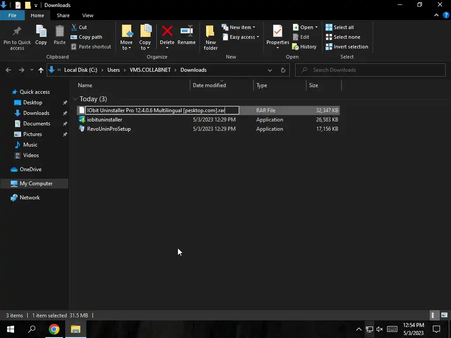
Task: Click the Paste ribbon icon
Action: coord(59,35)
